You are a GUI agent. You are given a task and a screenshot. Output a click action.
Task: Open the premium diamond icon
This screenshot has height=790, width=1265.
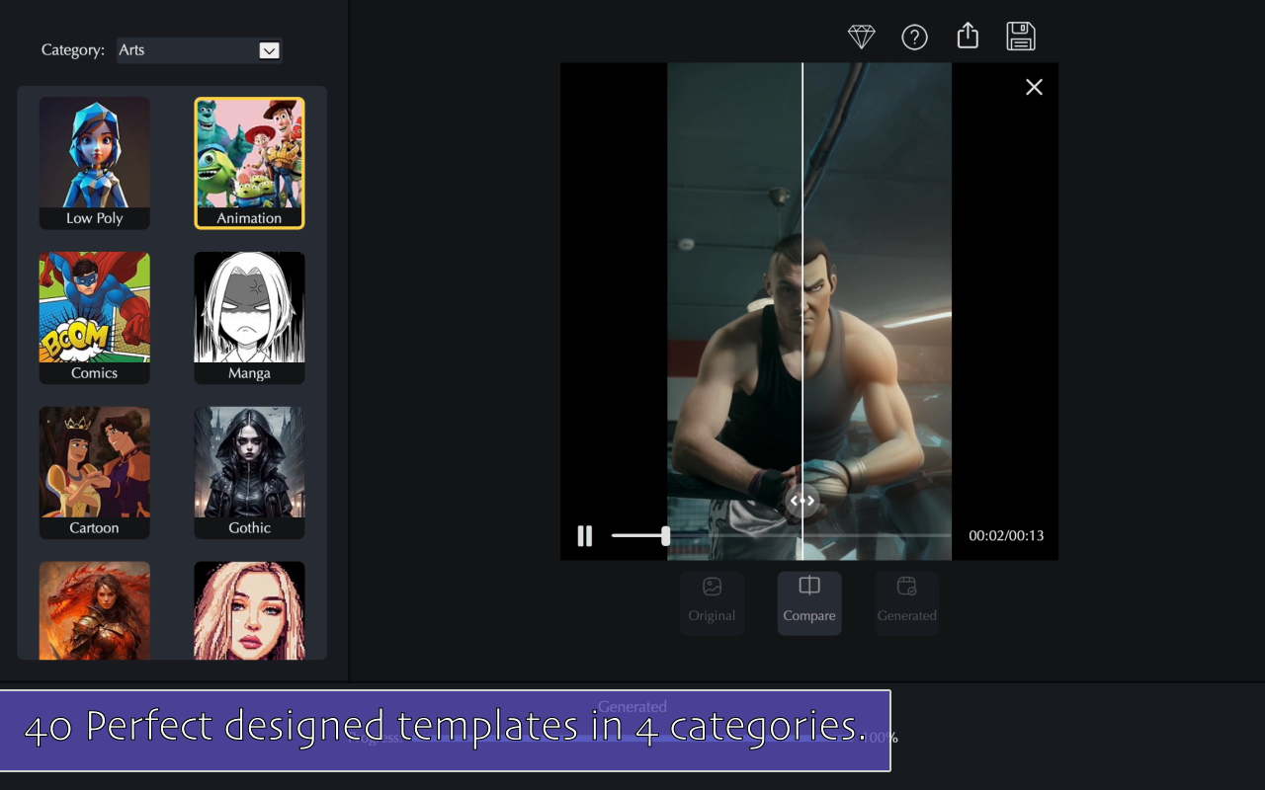coord(862,38)
